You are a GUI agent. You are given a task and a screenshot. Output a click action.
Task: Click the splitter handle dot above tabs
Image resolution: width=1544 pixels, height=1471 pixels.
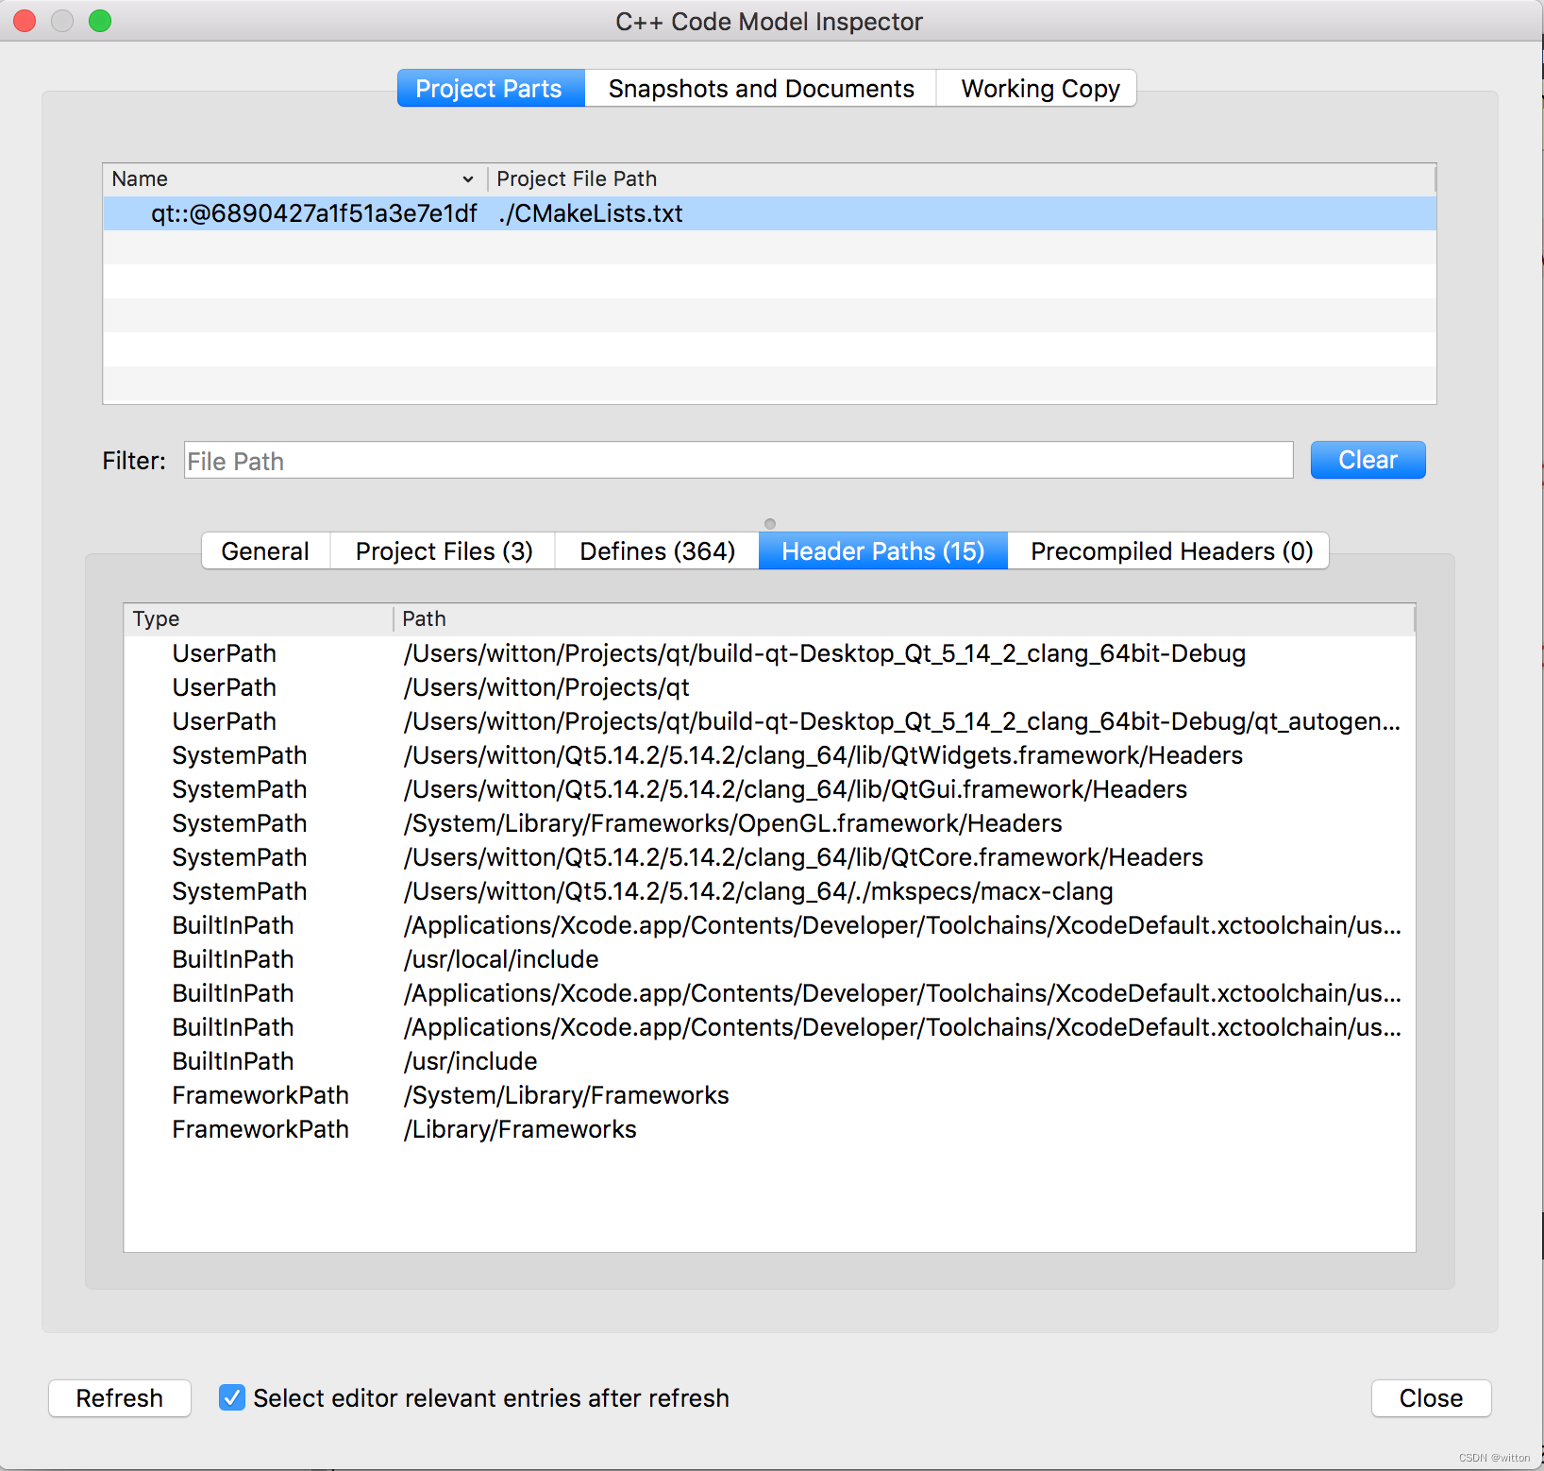pyautogui.click(x=770, y=524)
